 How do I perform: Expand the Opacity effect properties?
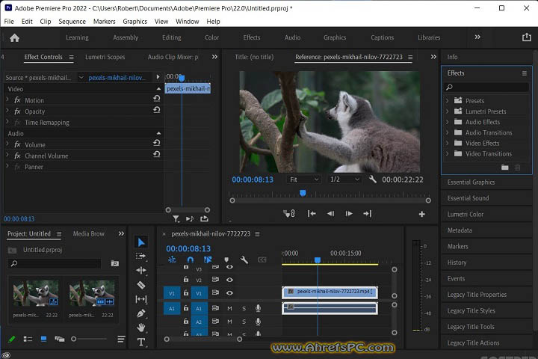(7, 111)
